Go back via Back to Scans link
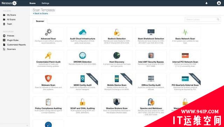 pyautogui.click(x=41, y=14)
